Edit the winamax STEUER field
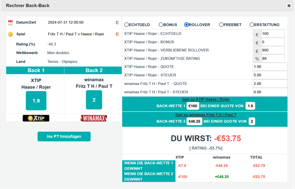295x189 pixels. click(270, 92)
